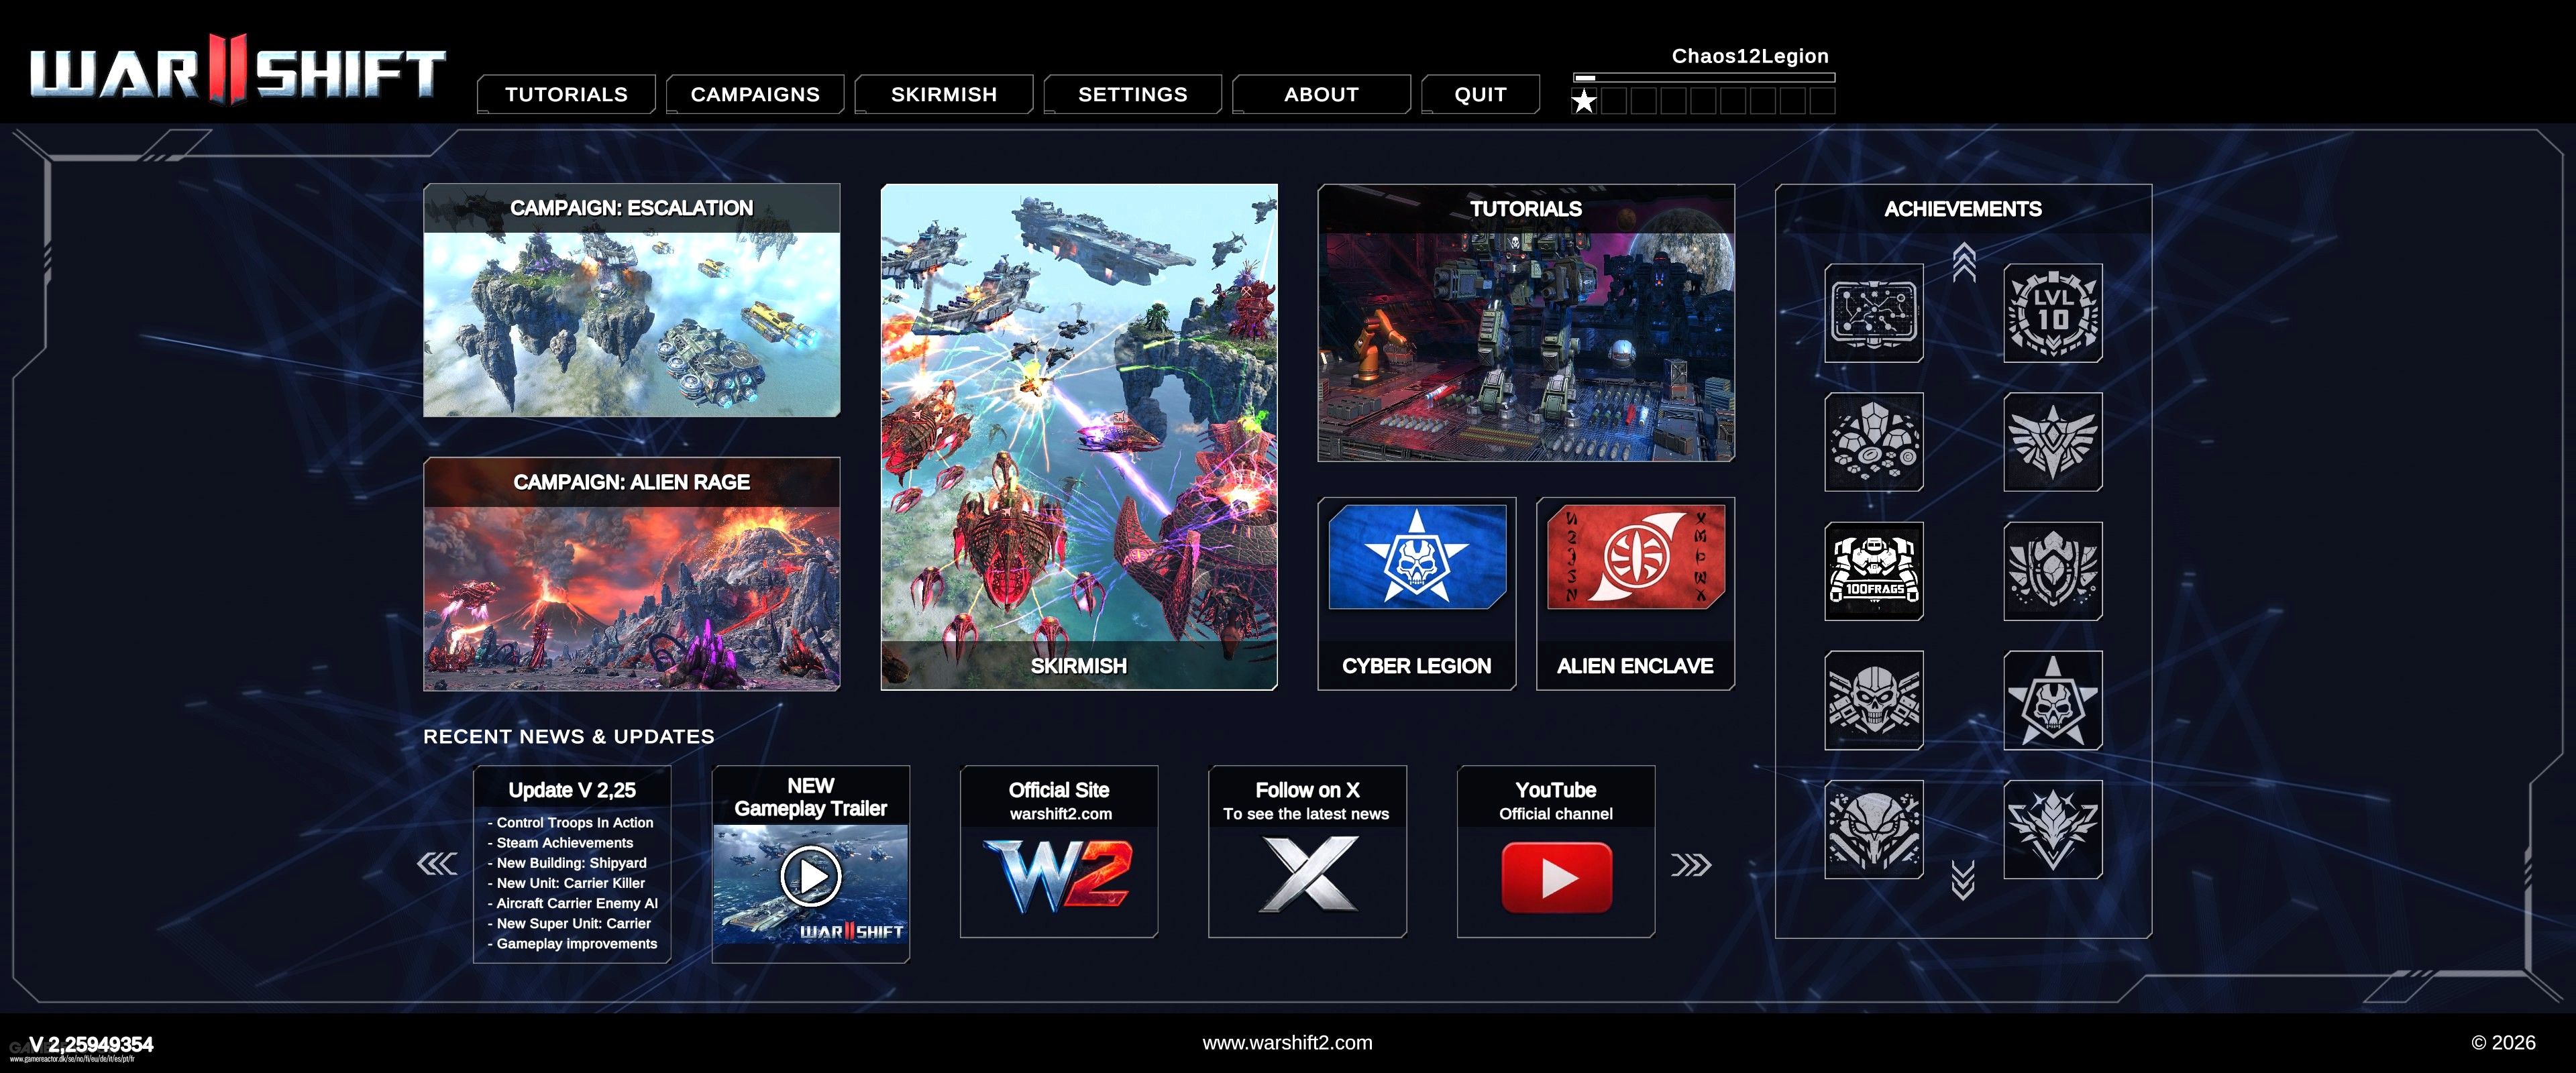
Task: Open the winged star emblem achievement
Action: pos(2053,442)
